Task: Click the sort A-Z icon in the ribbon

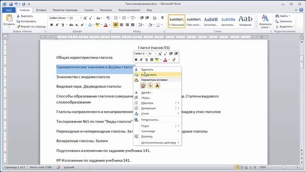Action: (x=154, y=18)
